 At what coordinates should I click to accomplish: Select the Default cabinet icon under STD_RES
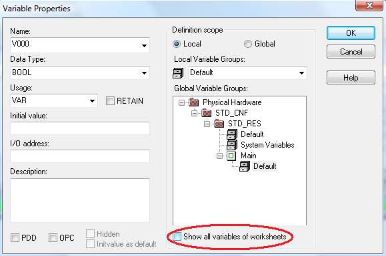tap(232, 134)
